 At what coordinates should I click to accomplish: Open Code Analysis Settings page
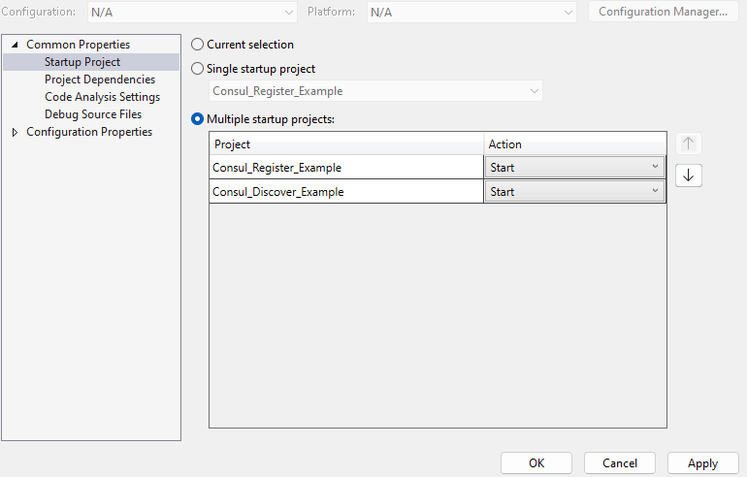click(102, 97)
